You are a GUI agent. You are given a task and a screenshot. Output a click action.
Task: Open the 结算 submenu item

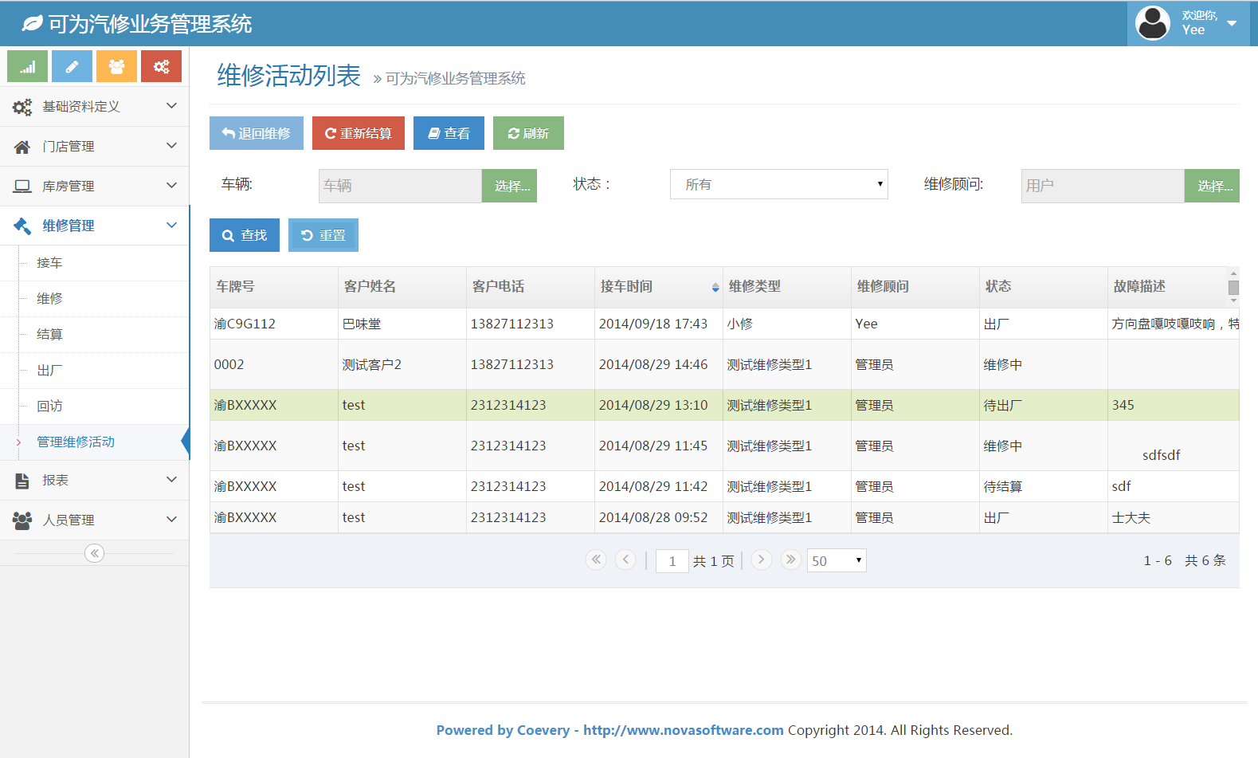click(x=49, y=335)
